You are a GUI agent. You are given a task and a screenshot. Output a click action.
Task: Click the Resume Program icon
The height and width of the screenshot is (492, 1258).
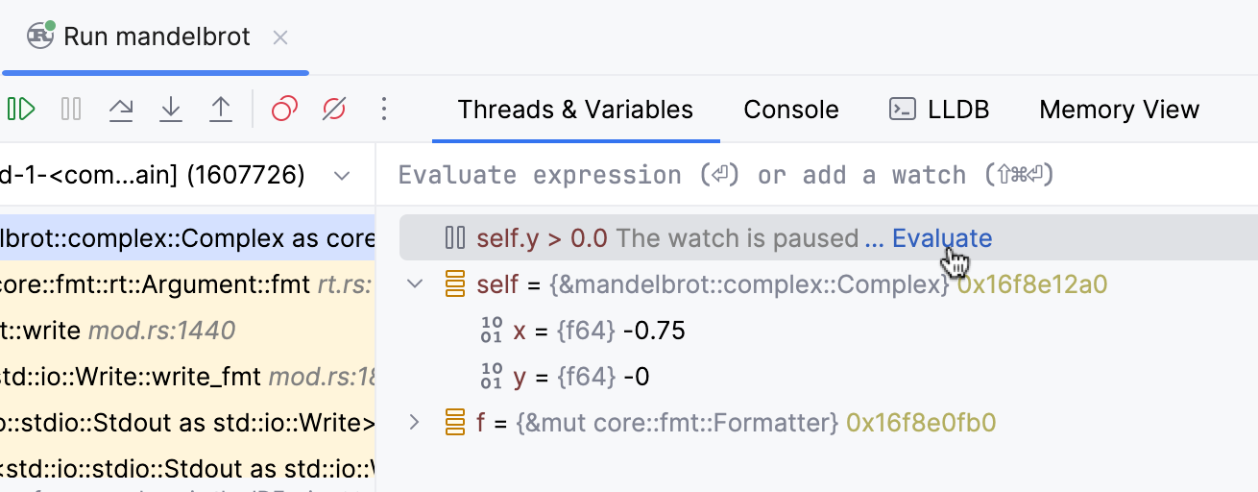(x=21, y=110)
